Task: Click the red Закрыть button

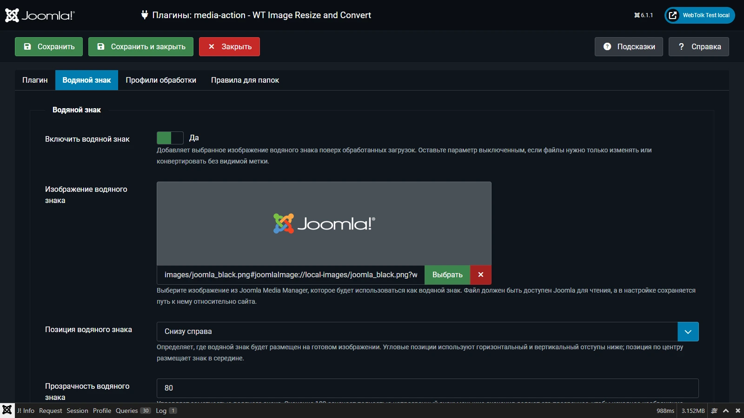Action: pyautogui.click(x=229, y=46)
